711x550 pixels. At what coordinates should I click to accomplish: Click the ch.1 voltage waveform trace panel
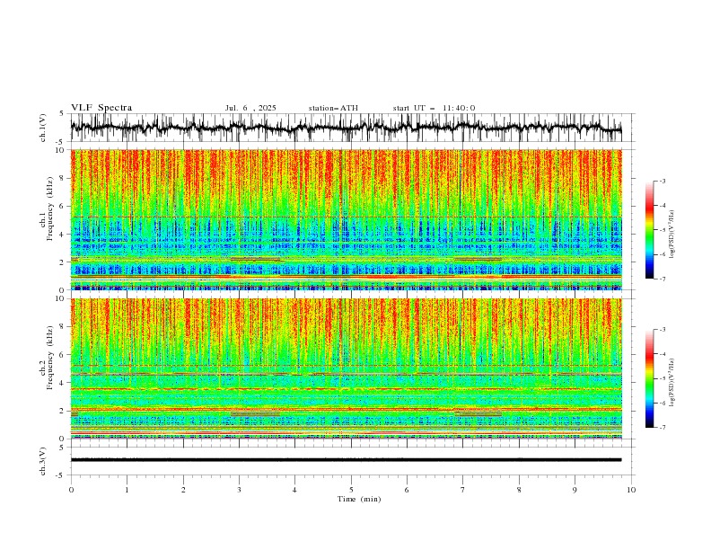coord(353,128)
